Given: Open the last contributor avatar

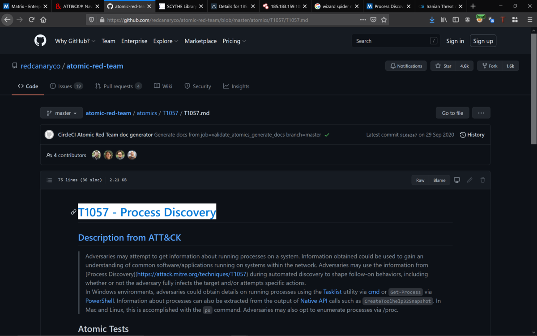Looking at the screenshot, I should tap(132, 155).
